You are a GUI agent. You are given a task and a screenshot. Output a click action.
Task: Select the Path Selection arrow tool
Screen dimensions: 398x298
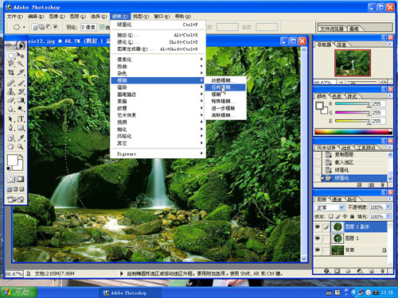[x=11, y=119]
